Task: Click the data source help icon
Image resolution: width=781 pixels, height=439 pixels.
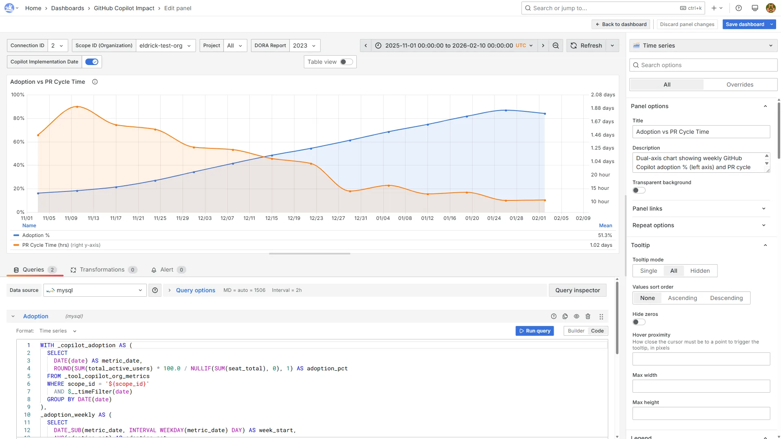Action: pyautogui.click(x=155, y=290)
